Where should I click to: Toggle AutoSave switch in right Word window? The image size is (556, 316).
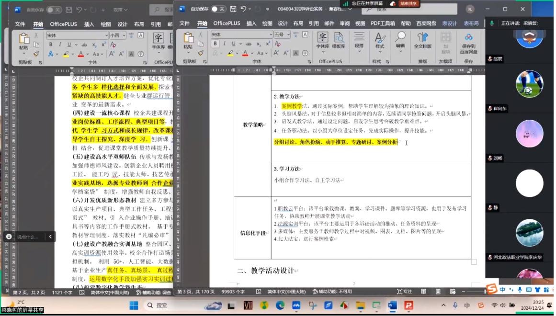[218, 9]
